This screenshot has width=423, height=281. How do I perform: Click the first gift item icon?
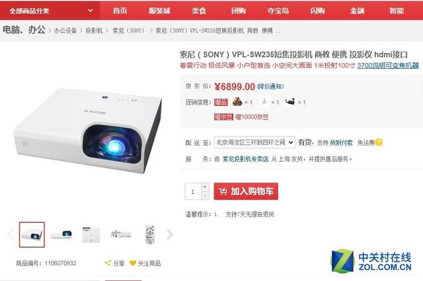point(237,102)
